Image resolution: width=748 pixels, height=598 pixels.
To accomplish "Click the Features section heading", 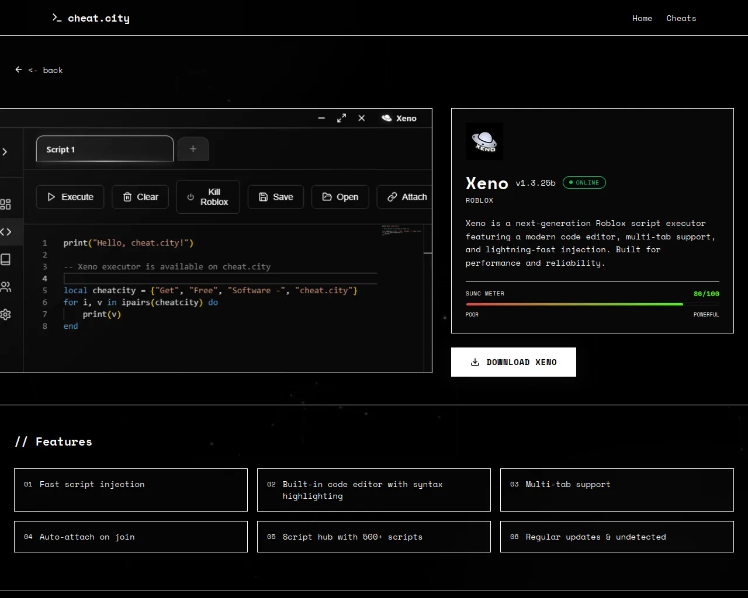I will click(x=54, y=441).
